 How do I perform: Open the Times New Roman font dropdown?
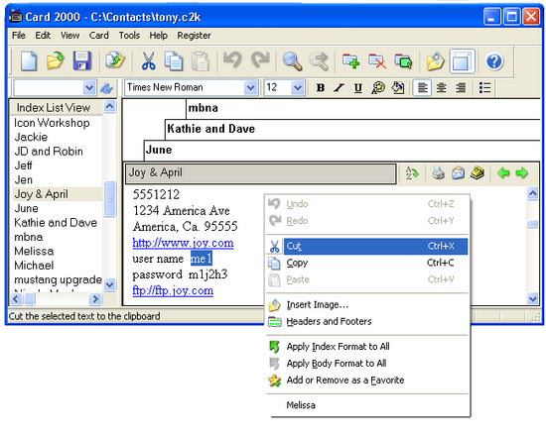coord(250,87)
